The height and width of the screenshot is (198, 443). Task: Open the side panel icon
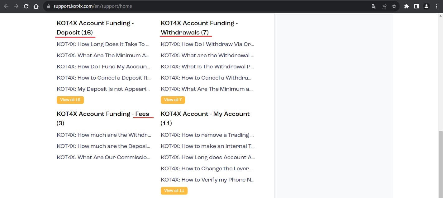416,6
